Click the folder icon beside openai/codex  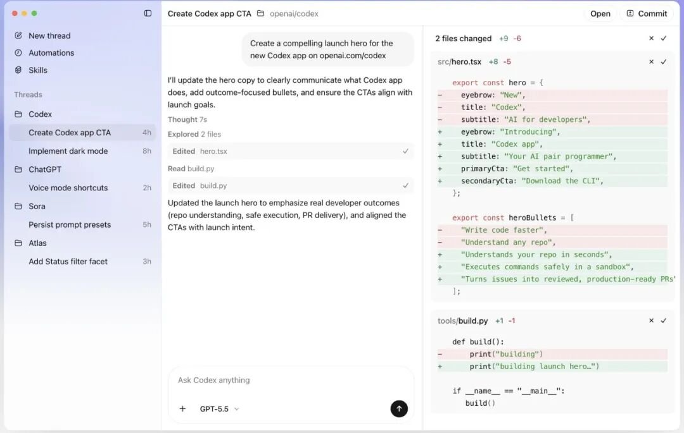click(260, 13)
